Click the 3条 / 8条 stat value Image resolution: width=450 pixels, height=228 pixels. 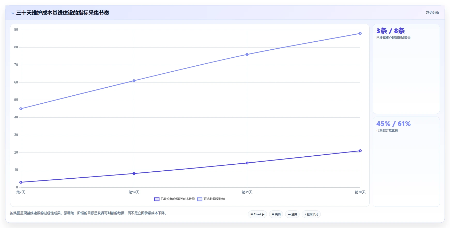pos(391,31)
